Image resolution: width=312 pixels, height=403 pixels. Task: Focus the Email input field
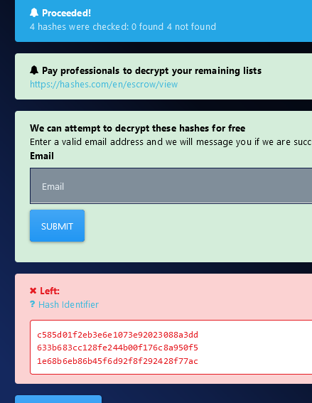[171, 186]
